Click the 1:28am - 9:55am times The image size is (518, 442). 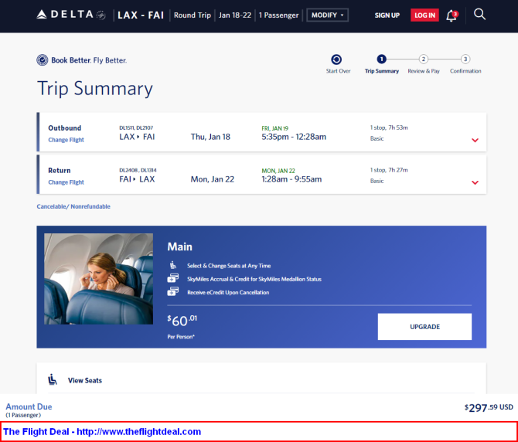[x=291, y=179]
